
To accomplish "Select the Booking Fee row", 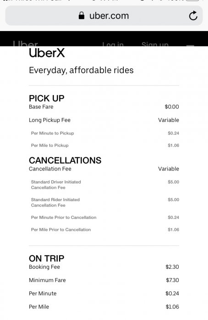I will 104,267.
